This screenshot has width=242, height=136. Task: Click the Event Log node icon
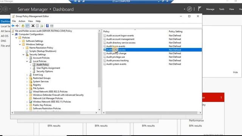(31, 75)
